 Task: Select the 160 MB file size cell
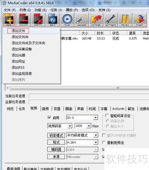tap(87, 39)
